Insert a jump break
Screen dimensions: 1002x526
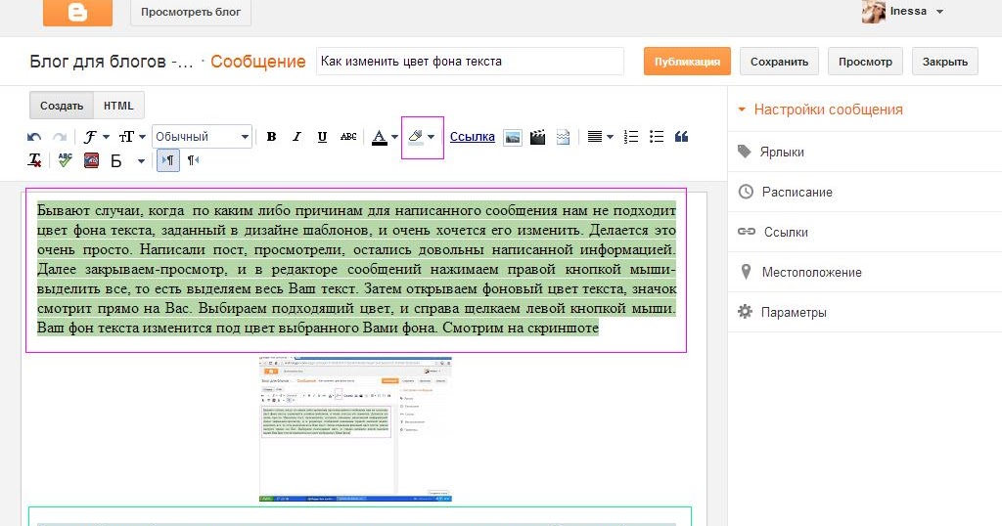pyautogui.click(x=563, y=137)
